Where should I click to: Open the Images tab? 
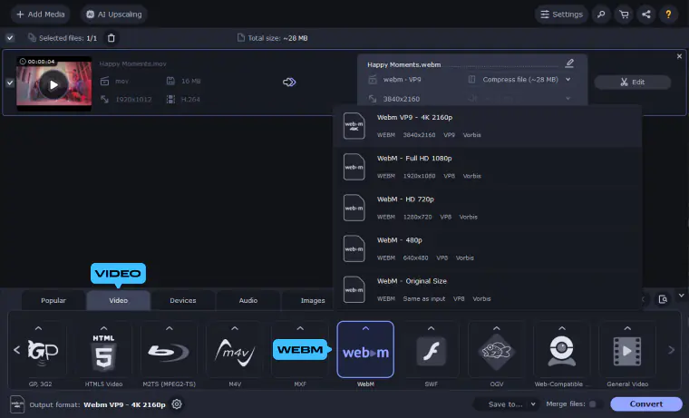point(313,300)
